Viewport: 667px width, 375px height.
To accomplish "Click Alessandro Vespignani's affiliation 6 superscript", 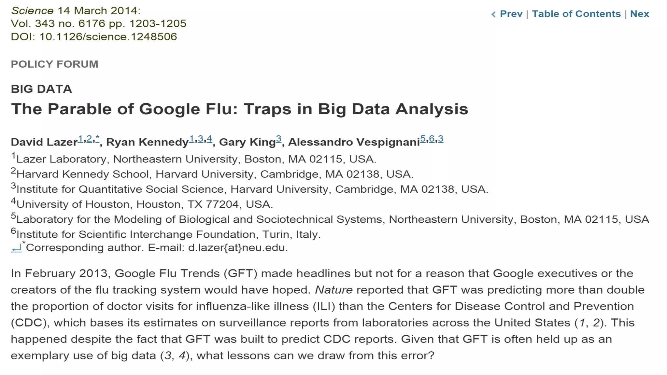I will pyautogui.click(x=432, y=139).
